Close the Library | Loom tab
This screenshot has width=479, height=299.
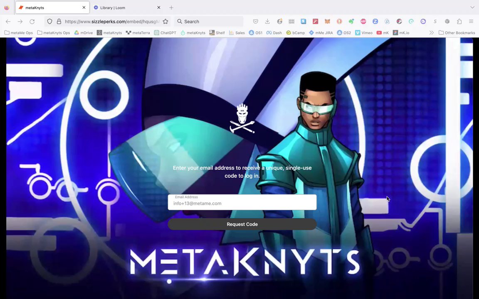(x=159, y=7)
